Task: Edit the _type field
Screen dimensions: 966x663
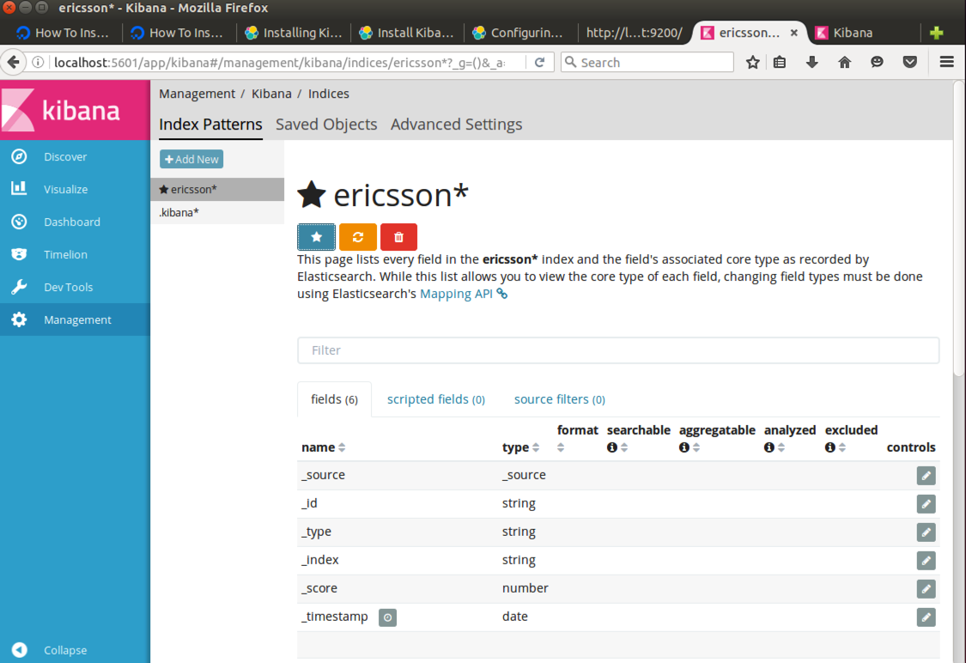Action: (926, 532)
